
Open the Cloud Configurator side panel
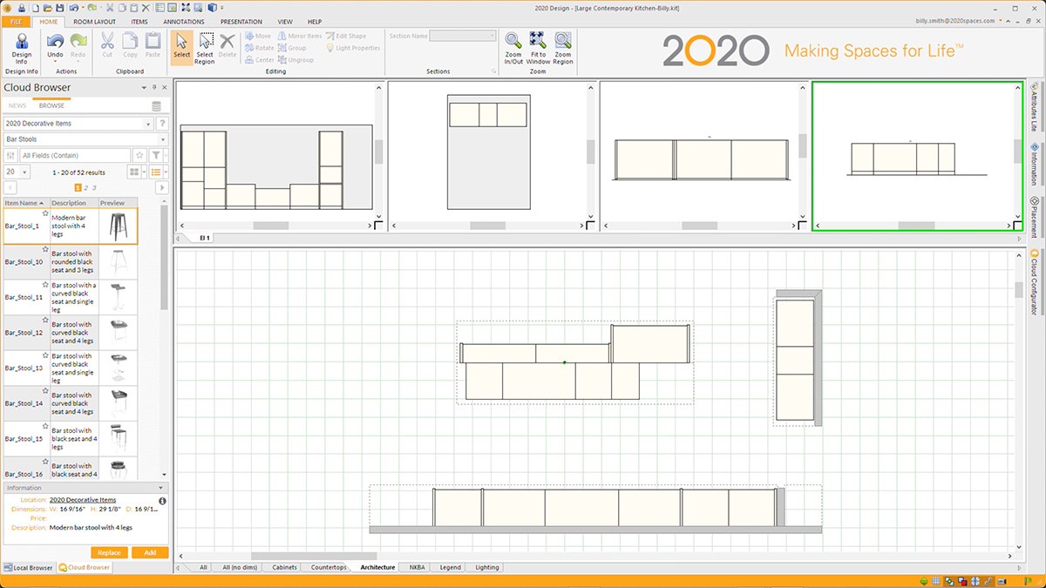pos(1035,280)
